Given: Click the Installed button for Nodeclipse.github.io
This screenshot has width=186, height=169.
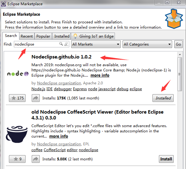Looking at the screenshot, I should [163, 98].
